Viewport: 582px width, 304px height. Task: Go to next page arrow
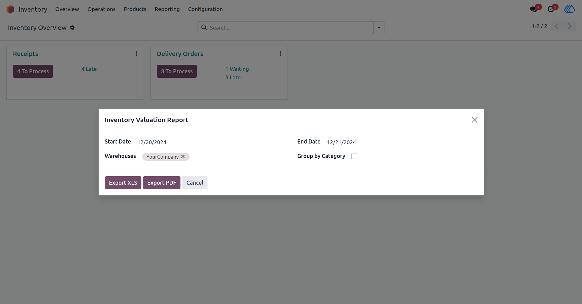[569, 26]
